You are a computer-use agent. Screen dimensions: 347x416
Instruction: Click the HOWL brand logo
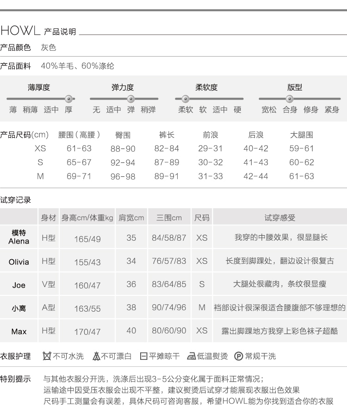(20, 31)
